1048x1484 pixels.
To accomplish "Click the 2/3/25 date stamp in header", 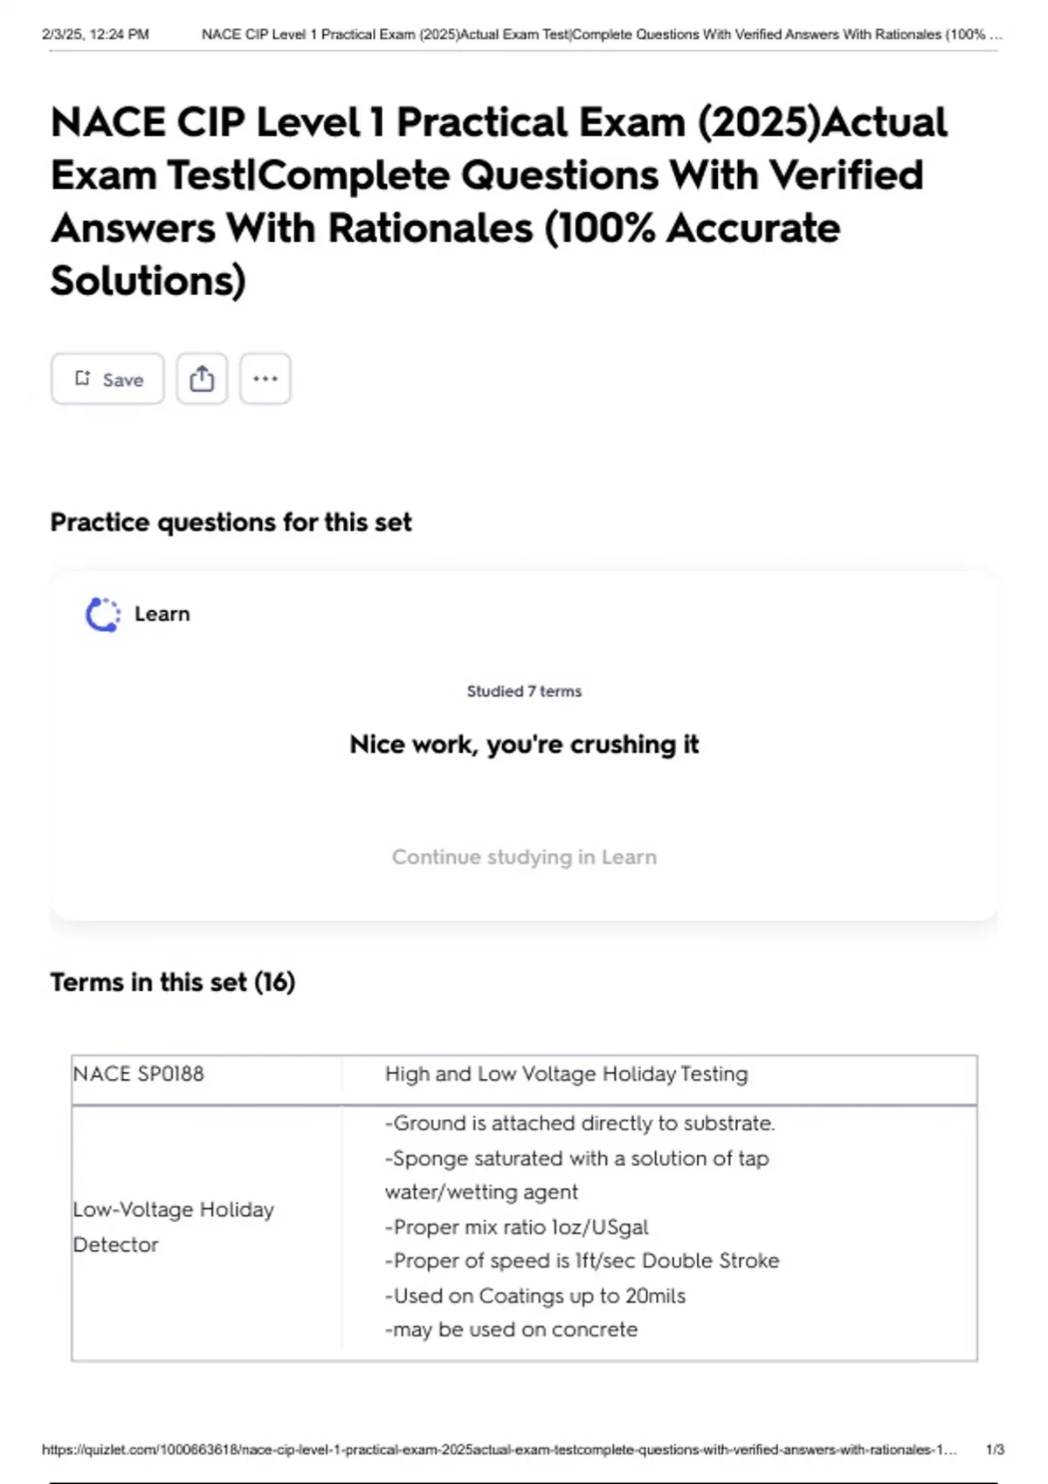I will (x=95, y=35).
